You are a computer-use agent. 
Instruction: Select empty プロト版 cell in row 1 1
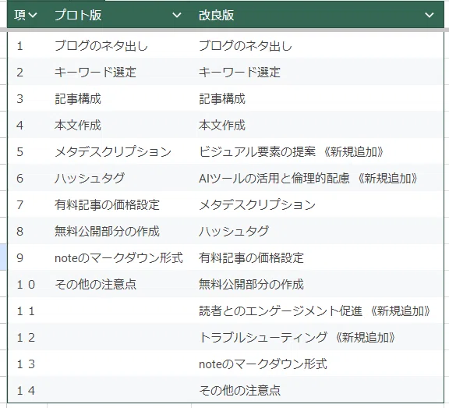[x=119, y=310]
